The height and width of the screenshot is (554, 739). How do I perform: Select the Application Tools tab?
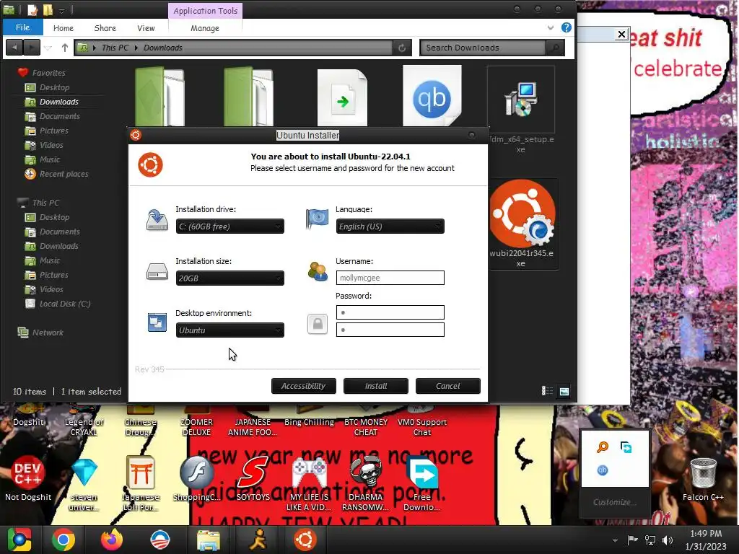206,10
